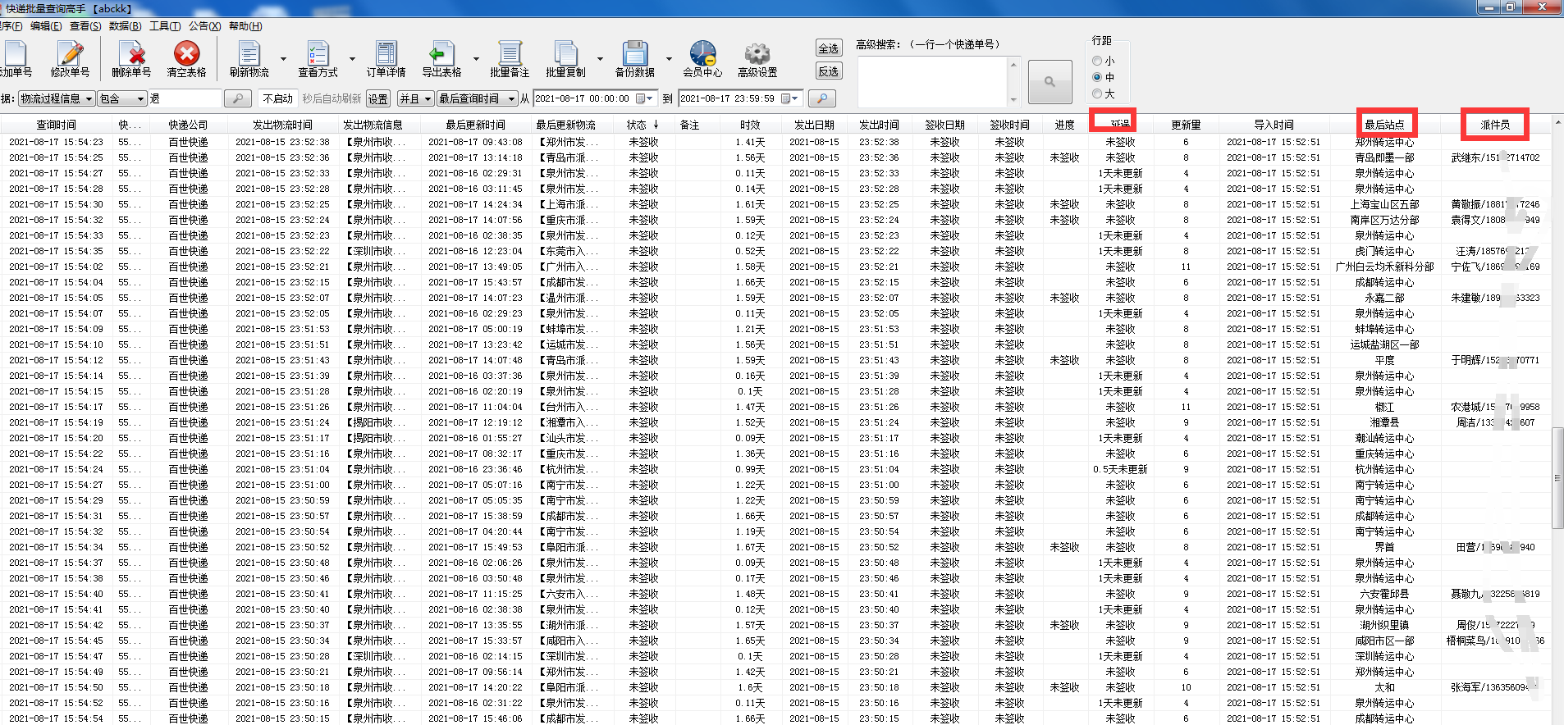This screenshot has width=1564, height=725.
Task: Click the advanced search box scroll up arrow
Action: pos(1013,64)
